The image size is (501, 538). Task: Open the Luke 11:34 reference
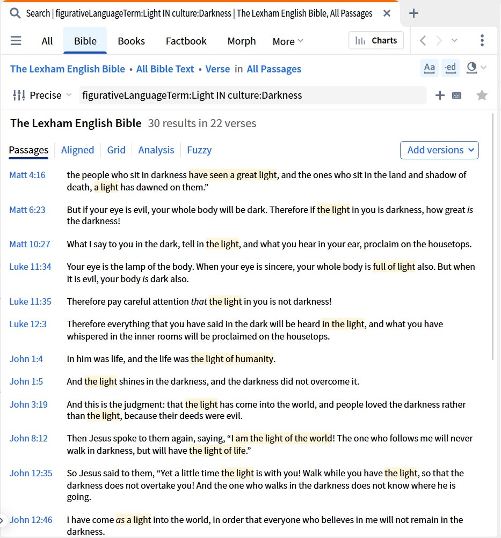pyautogui.click(x=30, y=267)
